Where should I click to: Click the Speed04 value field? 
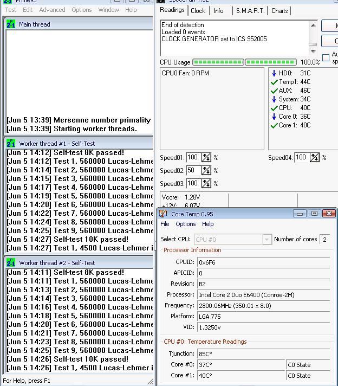(302, 157)
